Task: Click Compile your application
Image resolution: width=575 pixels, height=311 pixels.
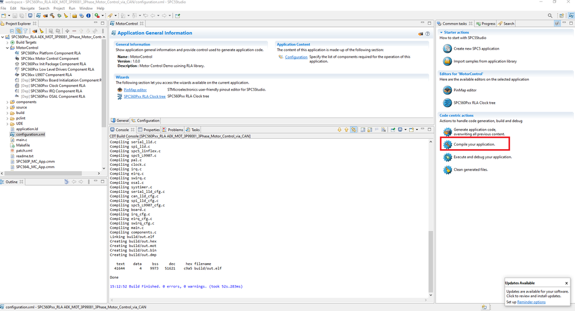Action: [x=474, y=145]
